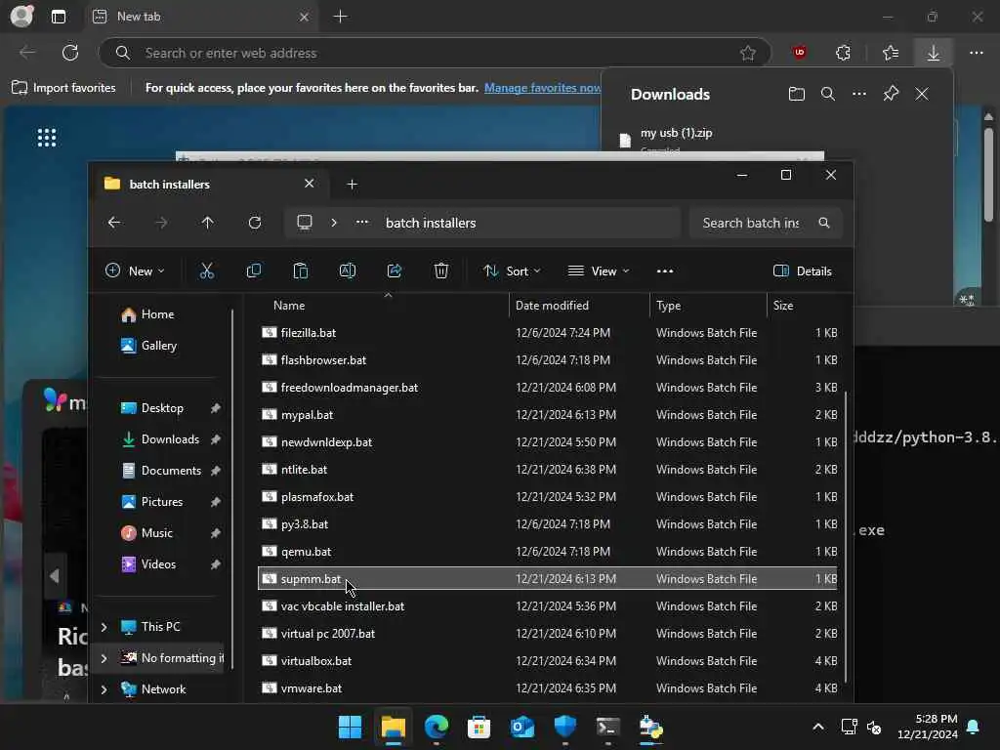This screenshot has width=1000, height=750.
Task: Open Microsoft Store from the taskbar
Action: click(479, 727)
